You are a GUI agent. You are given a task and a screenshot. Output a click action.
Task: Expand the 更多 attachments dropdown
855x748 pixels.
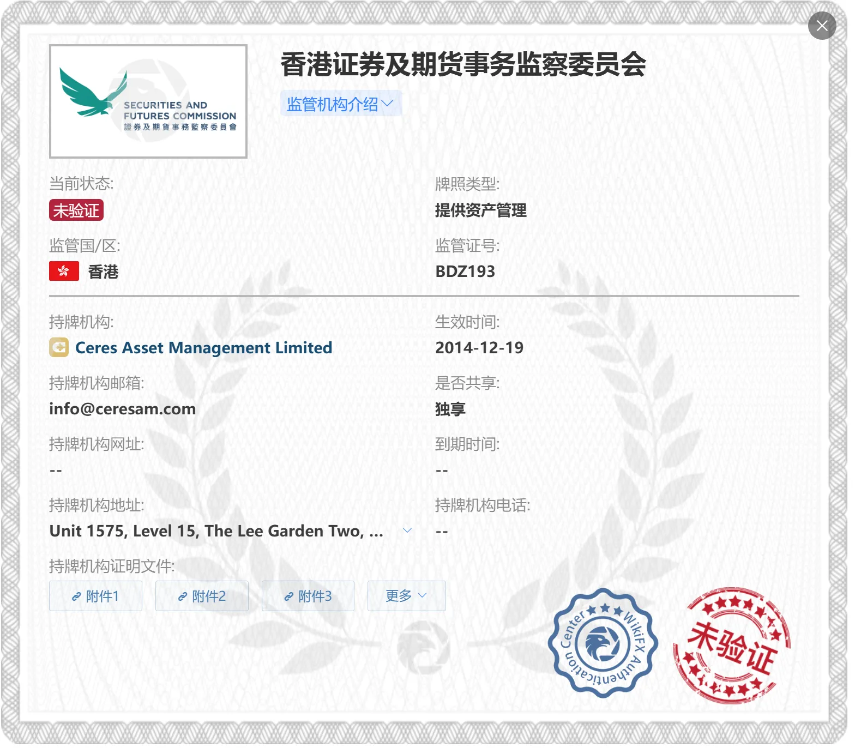coord(407,596)
